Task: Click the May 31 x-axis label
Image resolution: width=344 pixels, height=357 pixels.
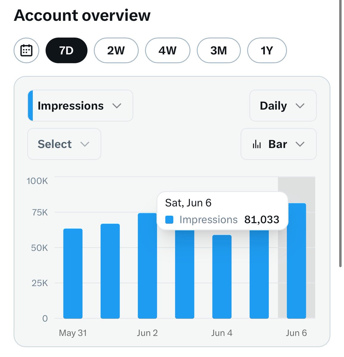Action: pos(73,333)
